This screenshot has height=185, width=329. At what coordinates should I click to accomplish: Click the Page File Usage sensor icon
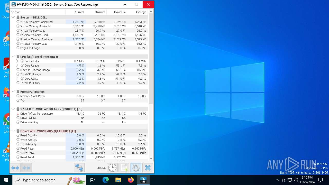click(x=18, y=48)
